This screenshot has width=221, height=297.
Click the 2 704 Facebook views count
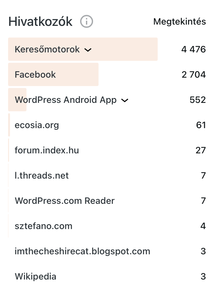(x=194, y=75)
